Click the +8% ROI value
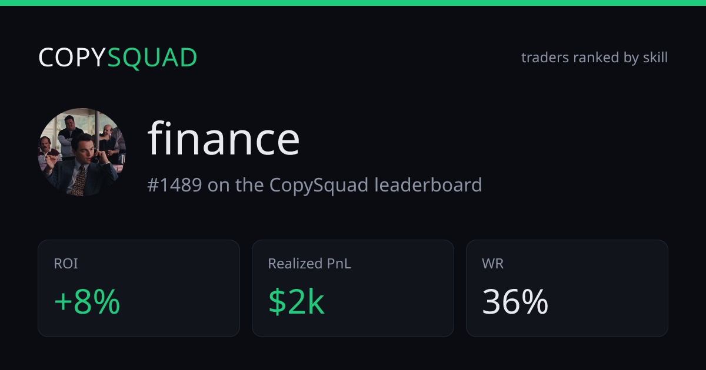This screenshot has width=706, height=370. click(x=87, y=302)
